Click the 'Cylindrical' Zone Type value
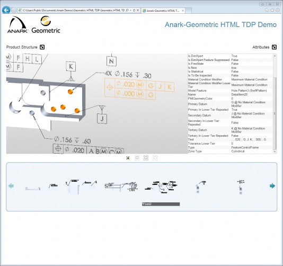 (x=238, y=152)
